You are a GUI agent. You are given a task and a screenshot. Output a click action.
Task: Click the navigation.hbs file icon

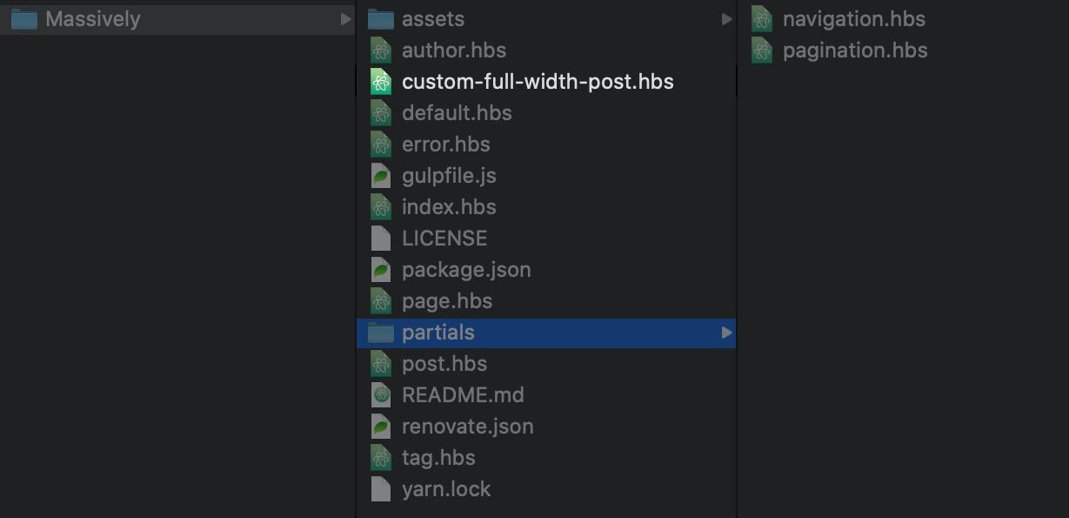tap(761, 19)
